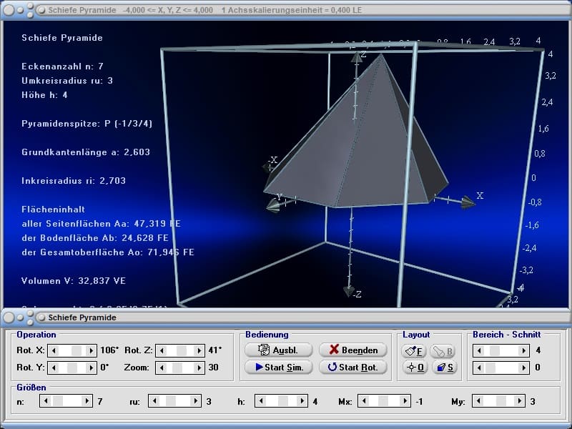Increase Mx with right arrow

[405, 401]
